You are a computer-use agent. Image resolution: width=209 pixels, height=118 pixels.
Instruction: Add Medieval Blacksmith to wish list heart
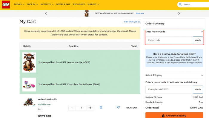click(118, 107)
